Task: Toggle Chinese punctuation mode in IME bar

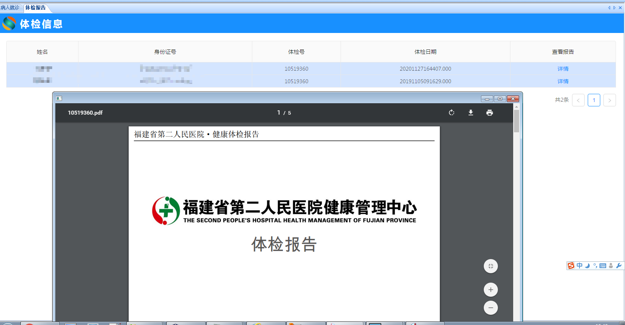Action: (595, 266)
